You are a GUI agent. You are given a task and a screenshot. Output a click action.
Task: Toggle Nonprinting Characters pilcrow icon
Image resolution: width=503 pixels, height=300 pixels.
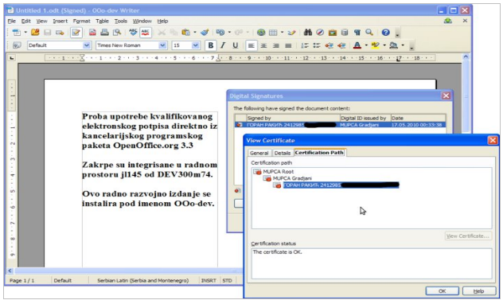point(357,33)
